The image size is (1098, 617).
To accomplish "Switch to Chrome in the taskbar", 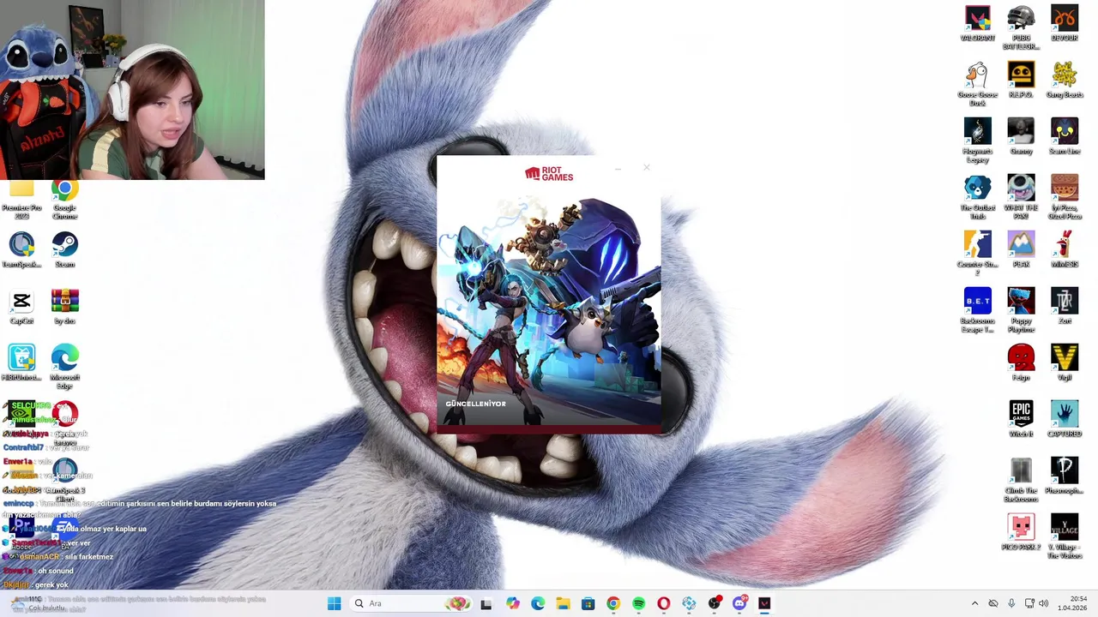I will (x=613, y=603).
